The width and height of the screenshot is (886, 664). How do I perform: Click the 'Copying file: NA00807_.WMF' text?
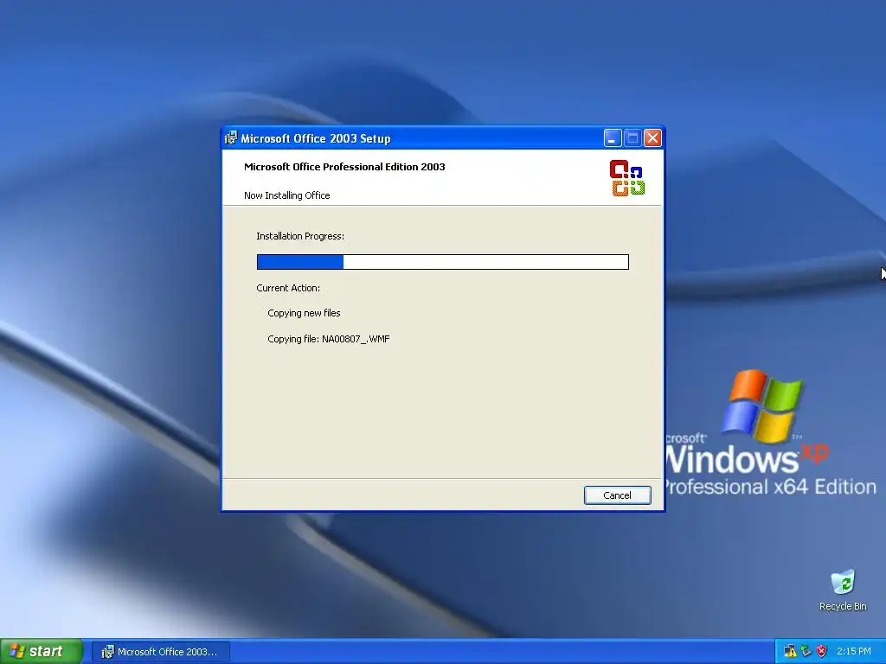pos(328,339)
